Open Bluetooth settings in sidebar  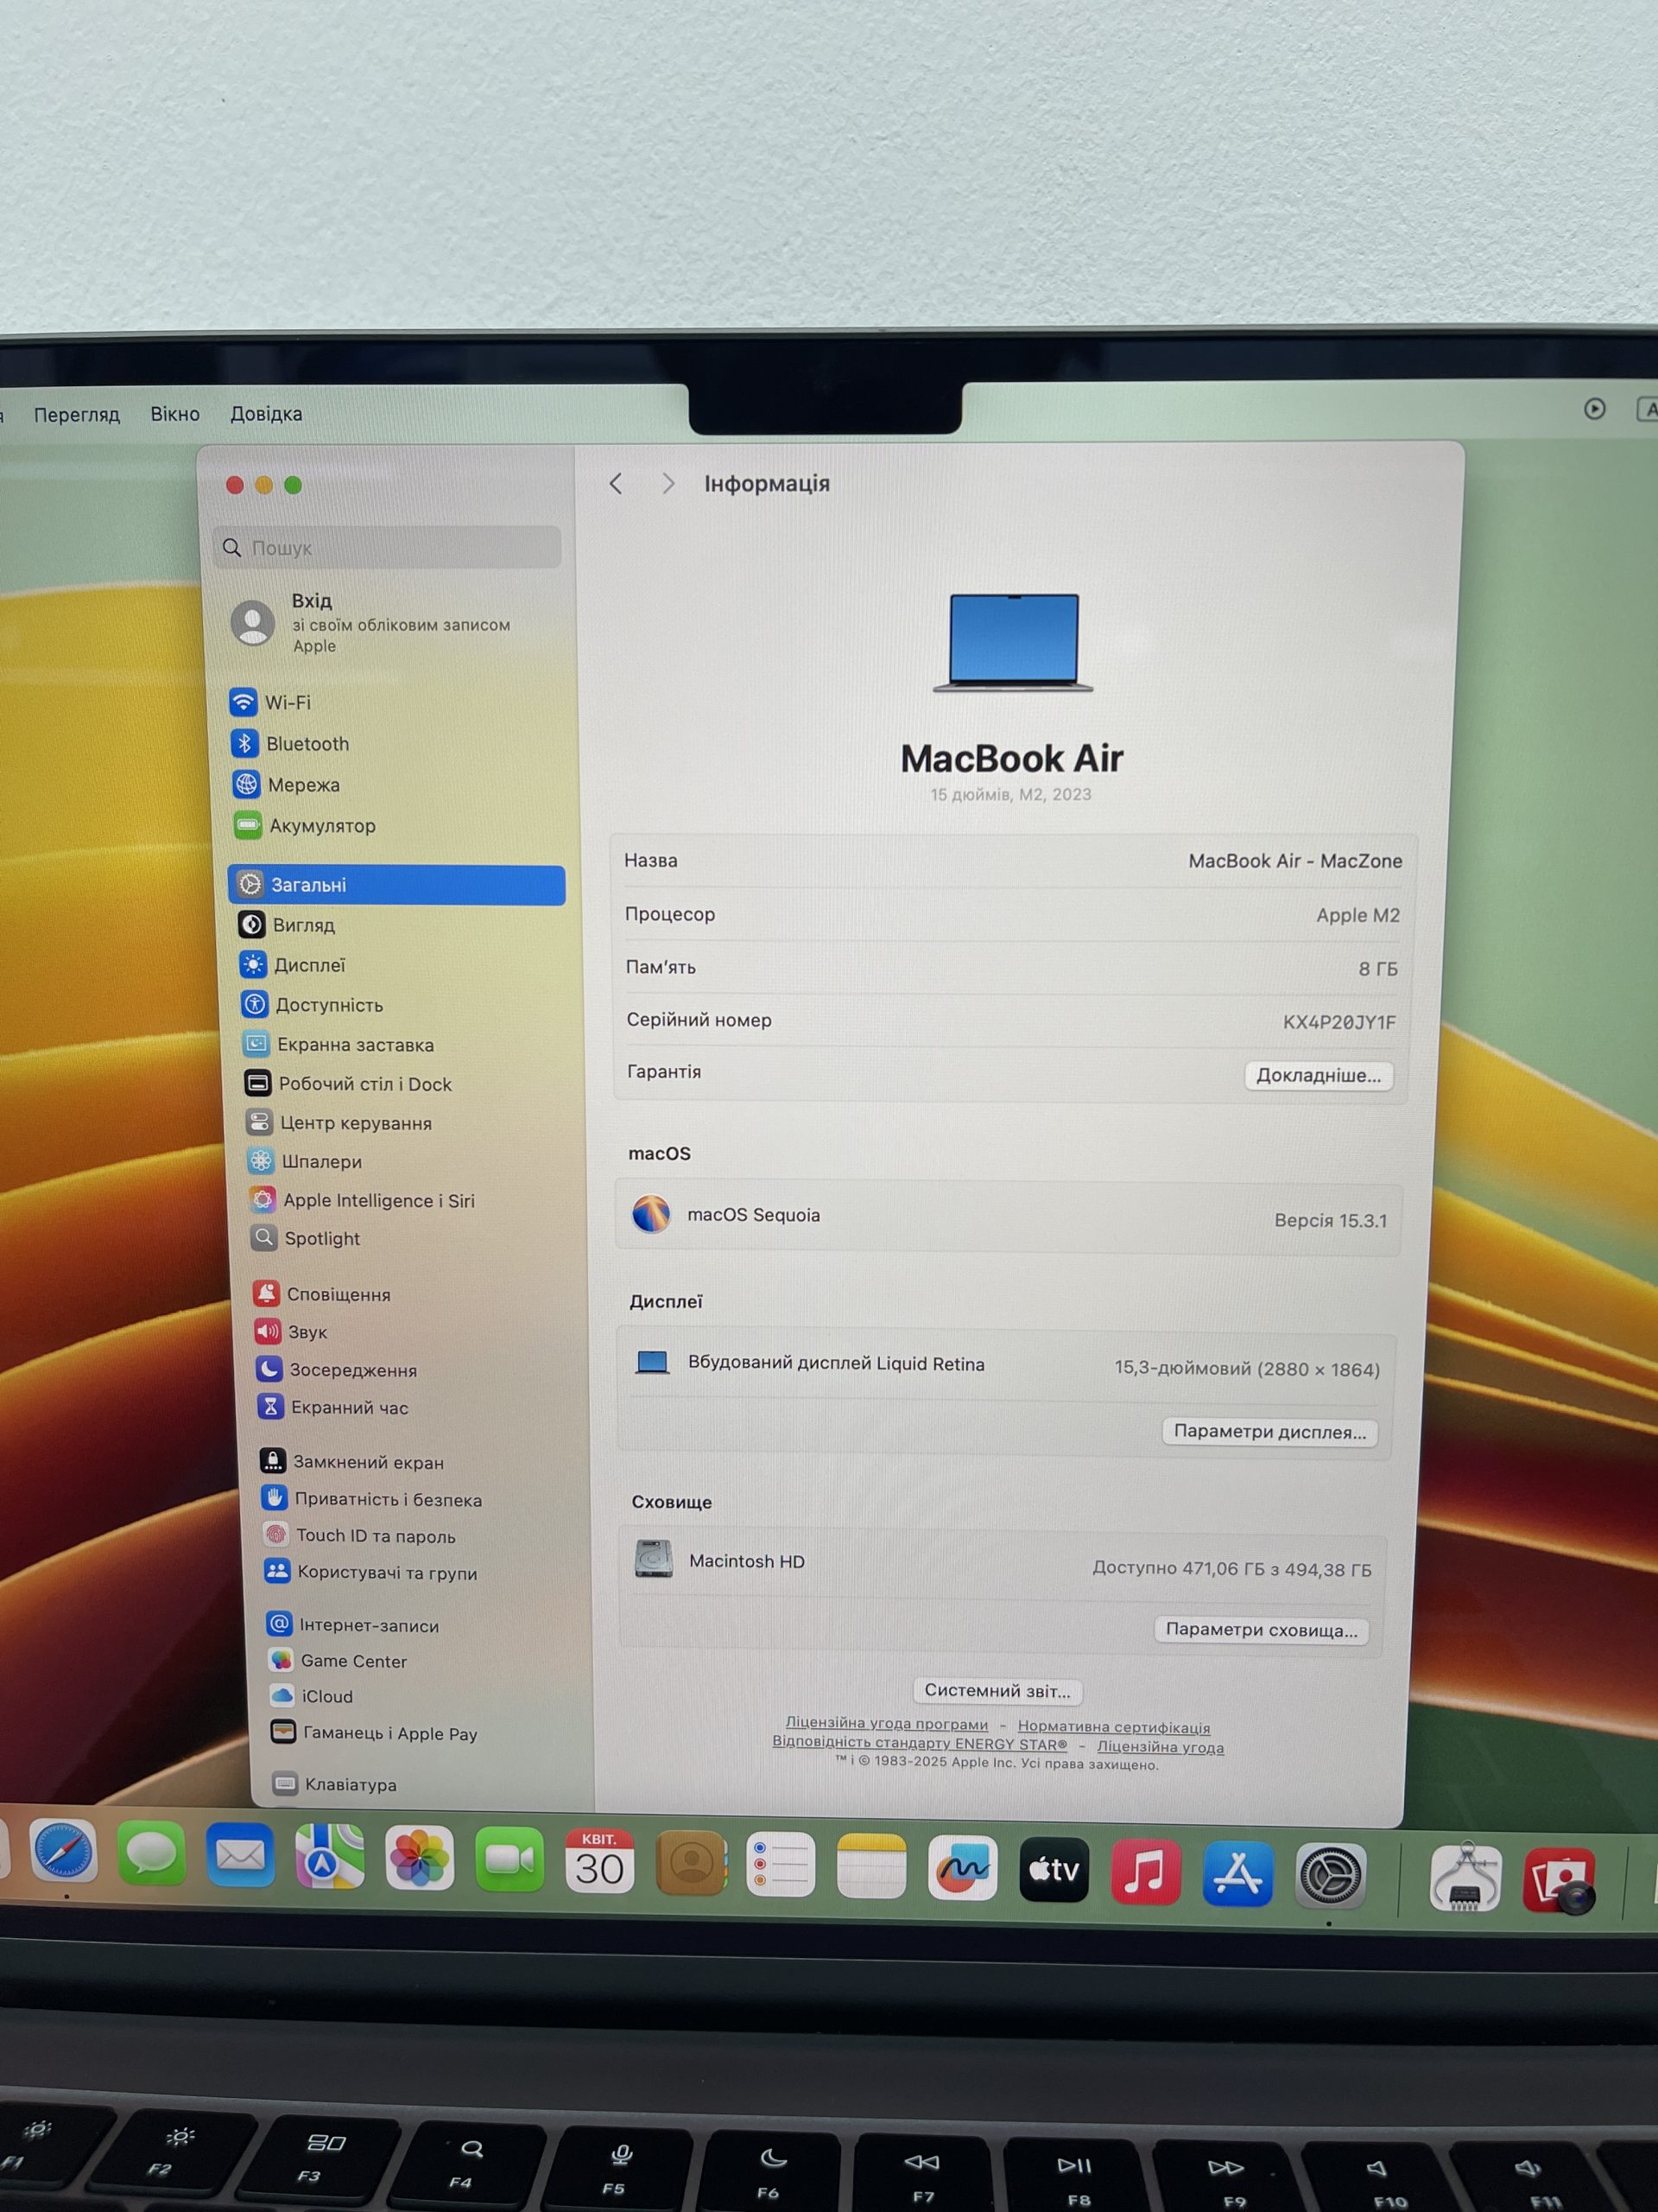[x=290, y=743]
